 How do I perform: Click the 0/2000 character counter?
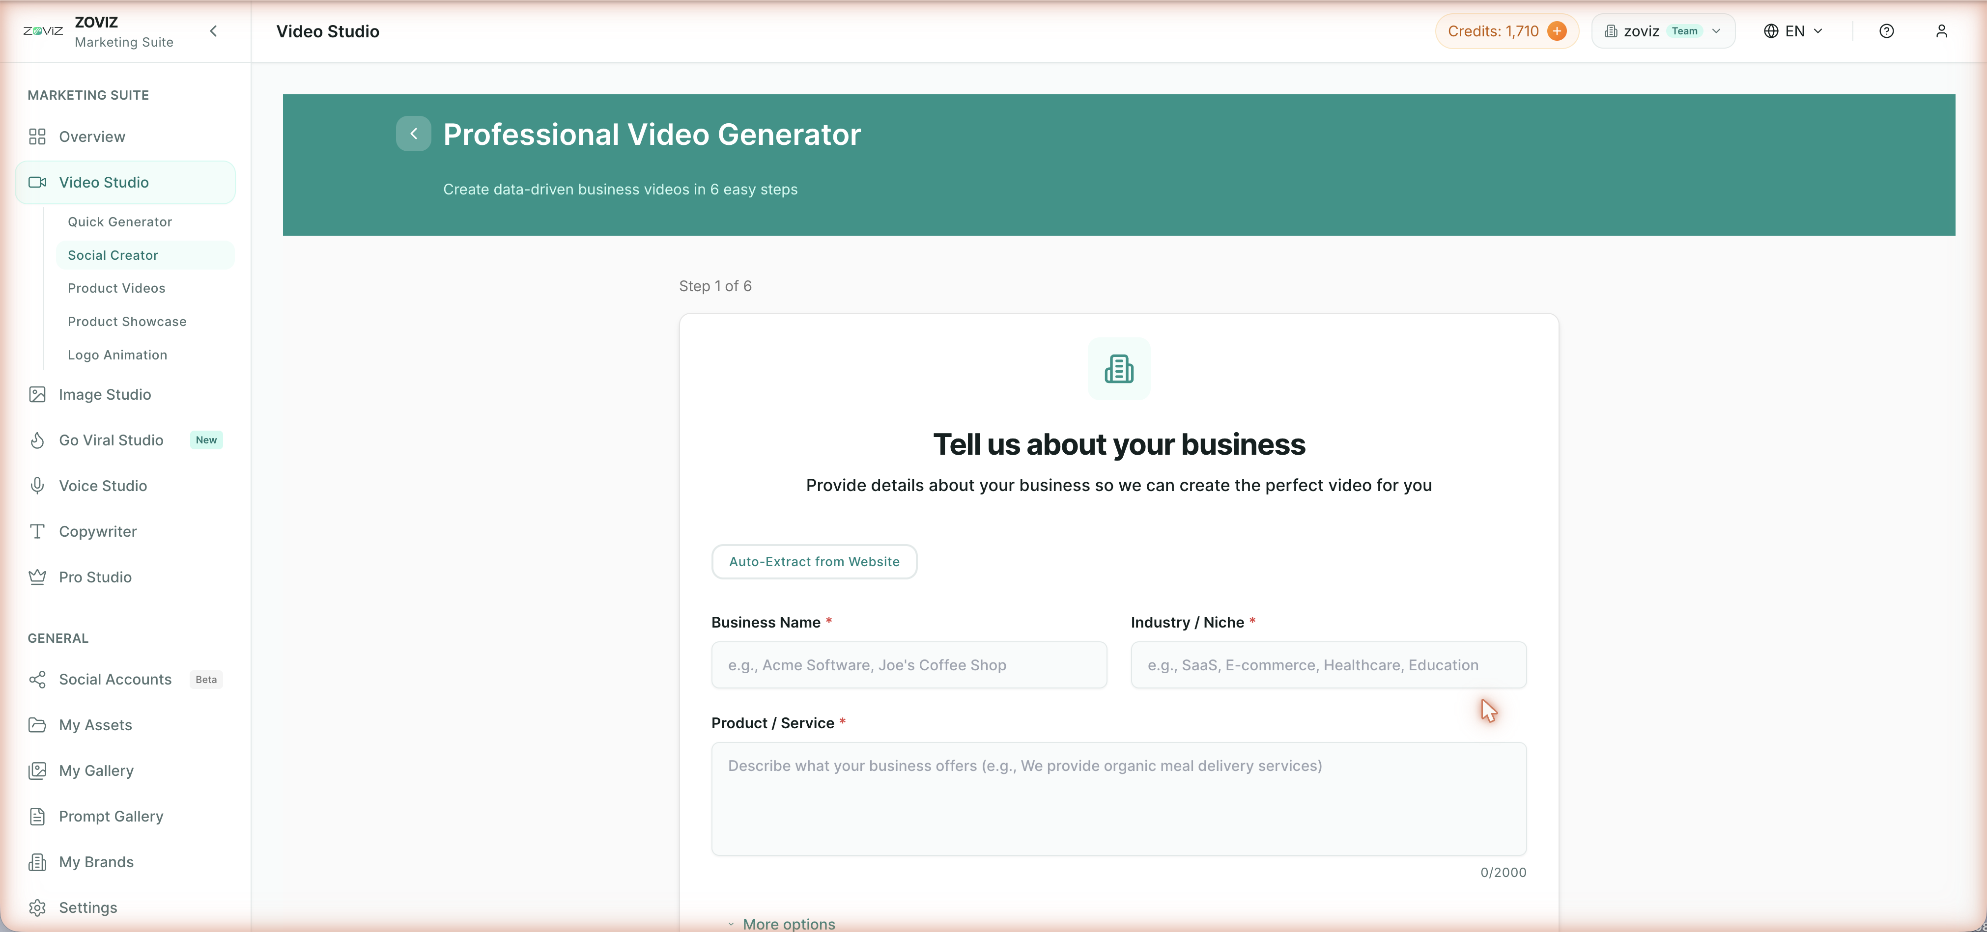click(1503, 872)
